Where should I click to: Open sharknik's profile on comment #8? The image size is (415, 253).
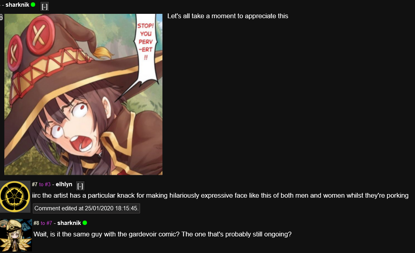pos(69,223)
